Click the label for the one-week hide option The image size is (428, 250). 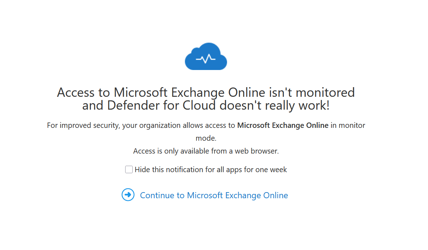click(x=210, y=169)
